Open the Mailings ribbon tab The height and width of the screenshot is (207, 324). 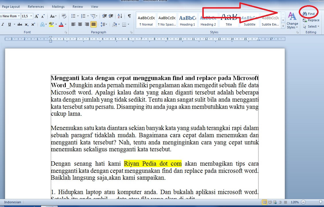tap(58, 6)
